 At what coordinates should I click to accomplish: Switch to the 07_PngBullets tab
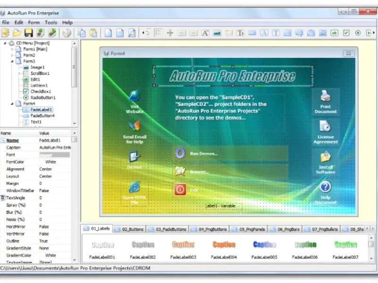tap(322, 229)
